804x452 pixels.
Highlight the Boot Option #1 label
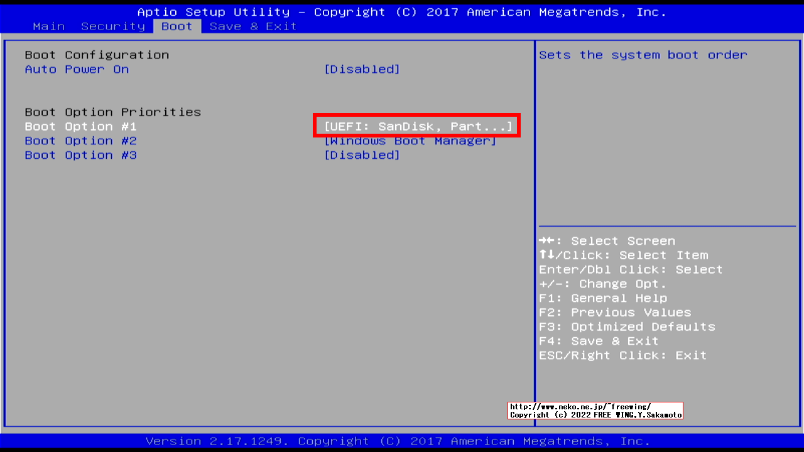80,127
